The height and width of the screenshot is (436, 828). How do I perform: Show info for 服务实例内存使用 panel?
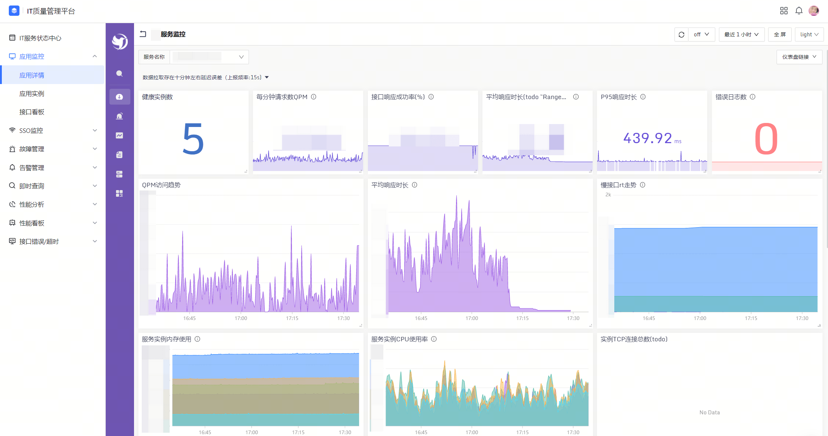(198, 339)
